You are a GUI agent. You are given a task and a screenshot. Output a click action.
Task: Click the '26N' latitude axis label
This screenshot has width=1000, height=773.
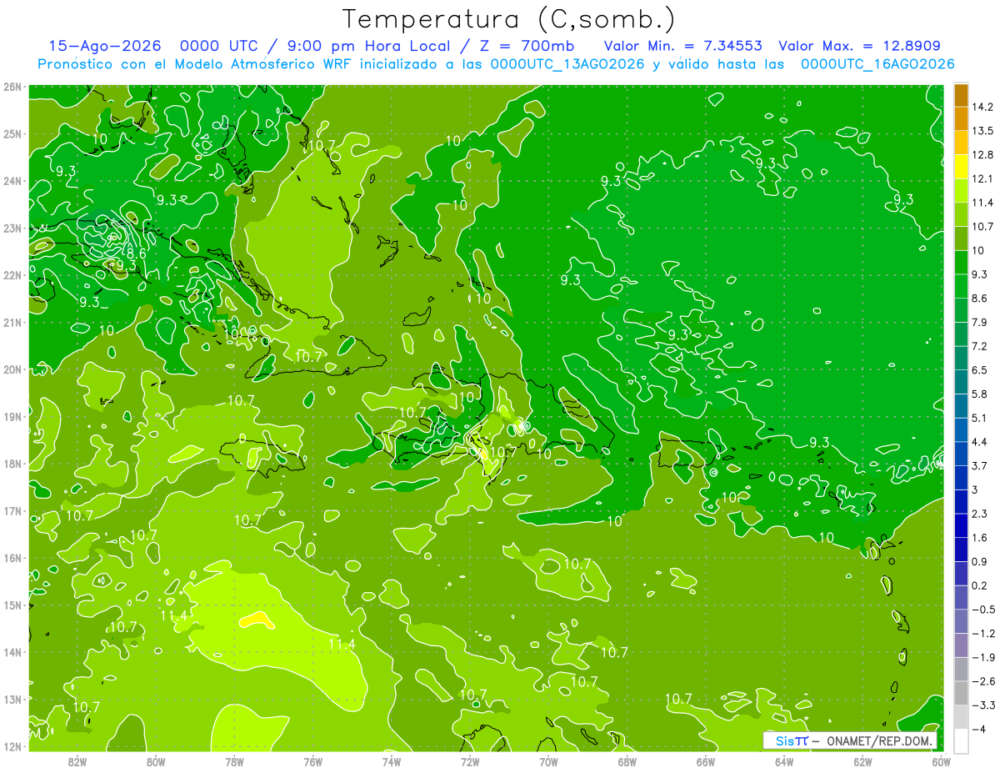pos(12,87)
